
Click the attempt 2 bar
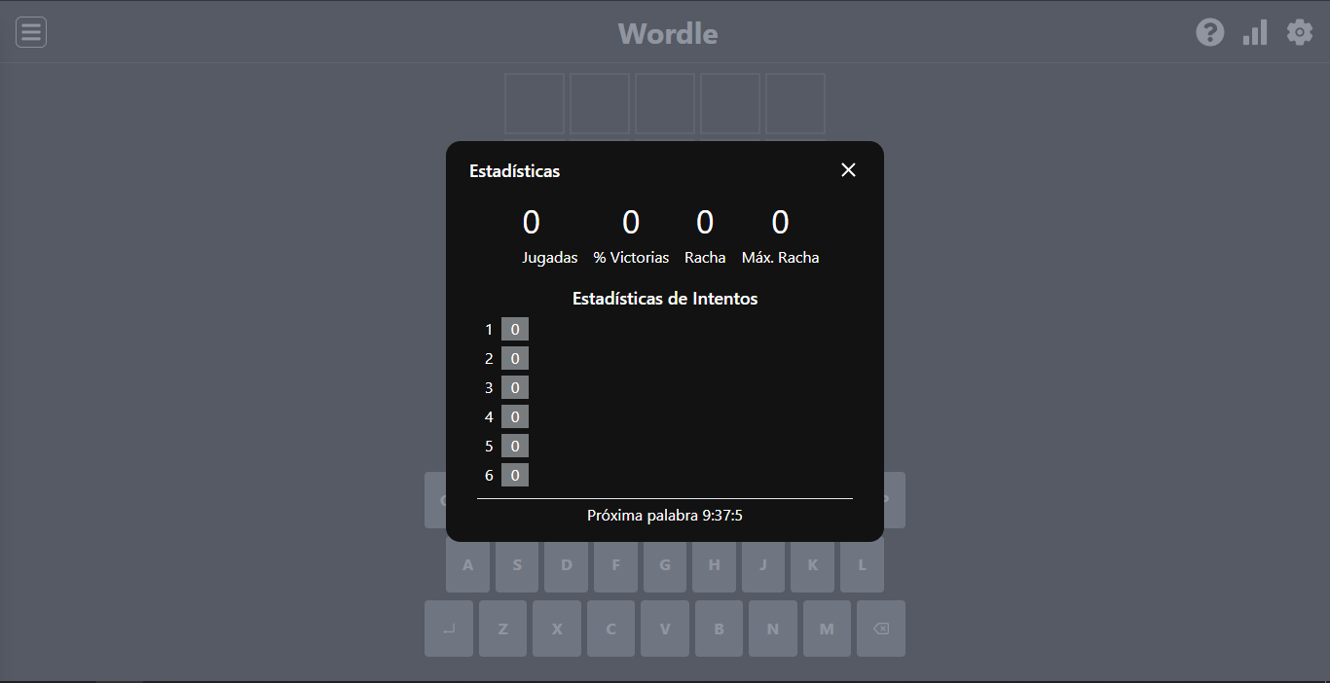point(515,358)
